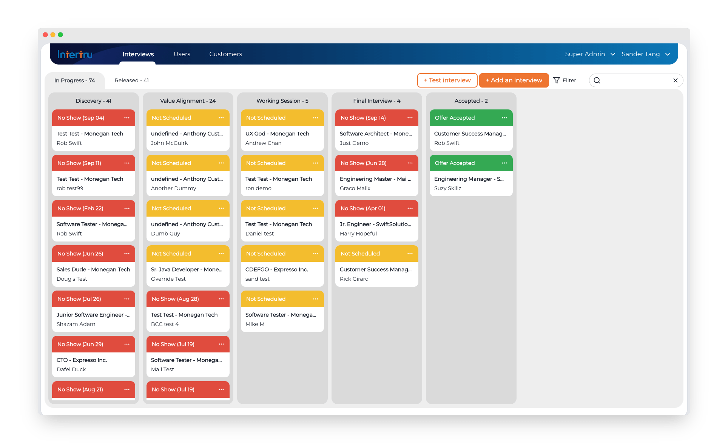This screenshot has height=443, width=728.
Task: Open options menu on No Show (Sep 04) card
Action: point(127,118)
